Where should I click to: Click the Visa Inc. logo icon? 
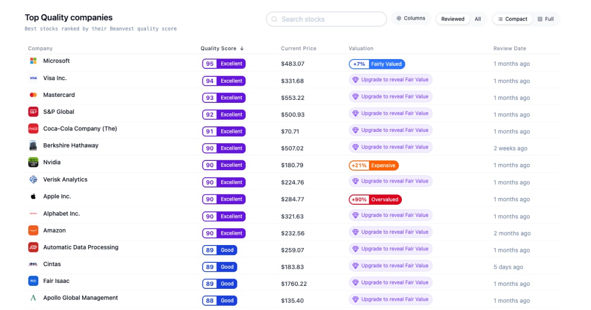pos(33,78)
